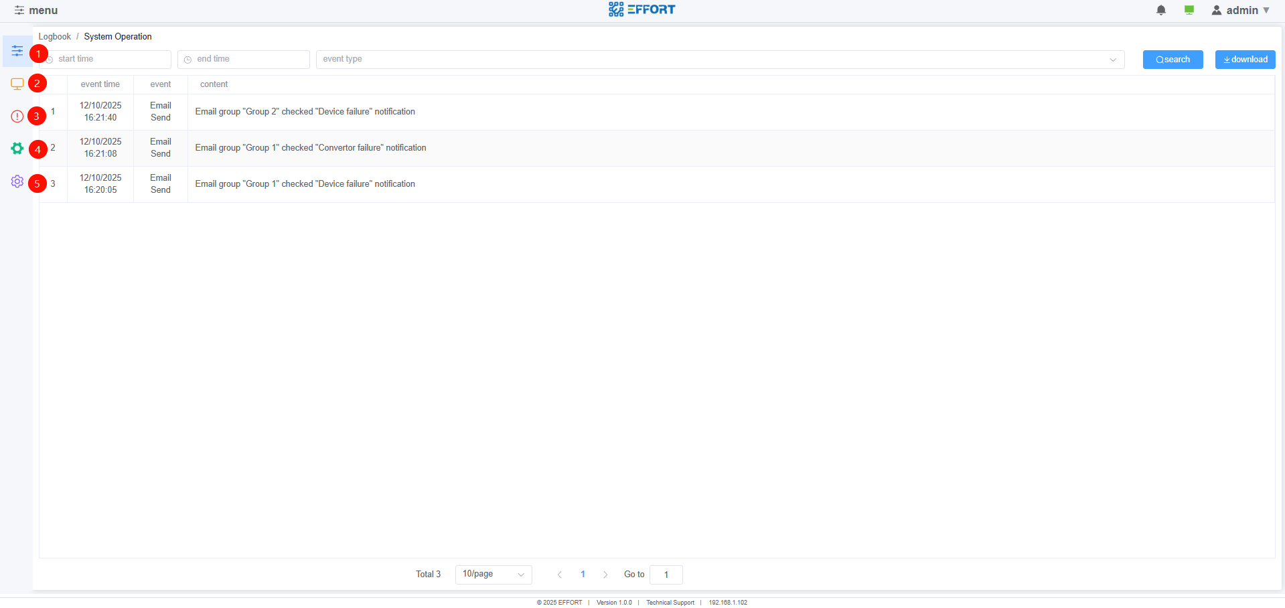
Task: Select the sliders/controls icon in the sidebar
Action: [17, 51]
